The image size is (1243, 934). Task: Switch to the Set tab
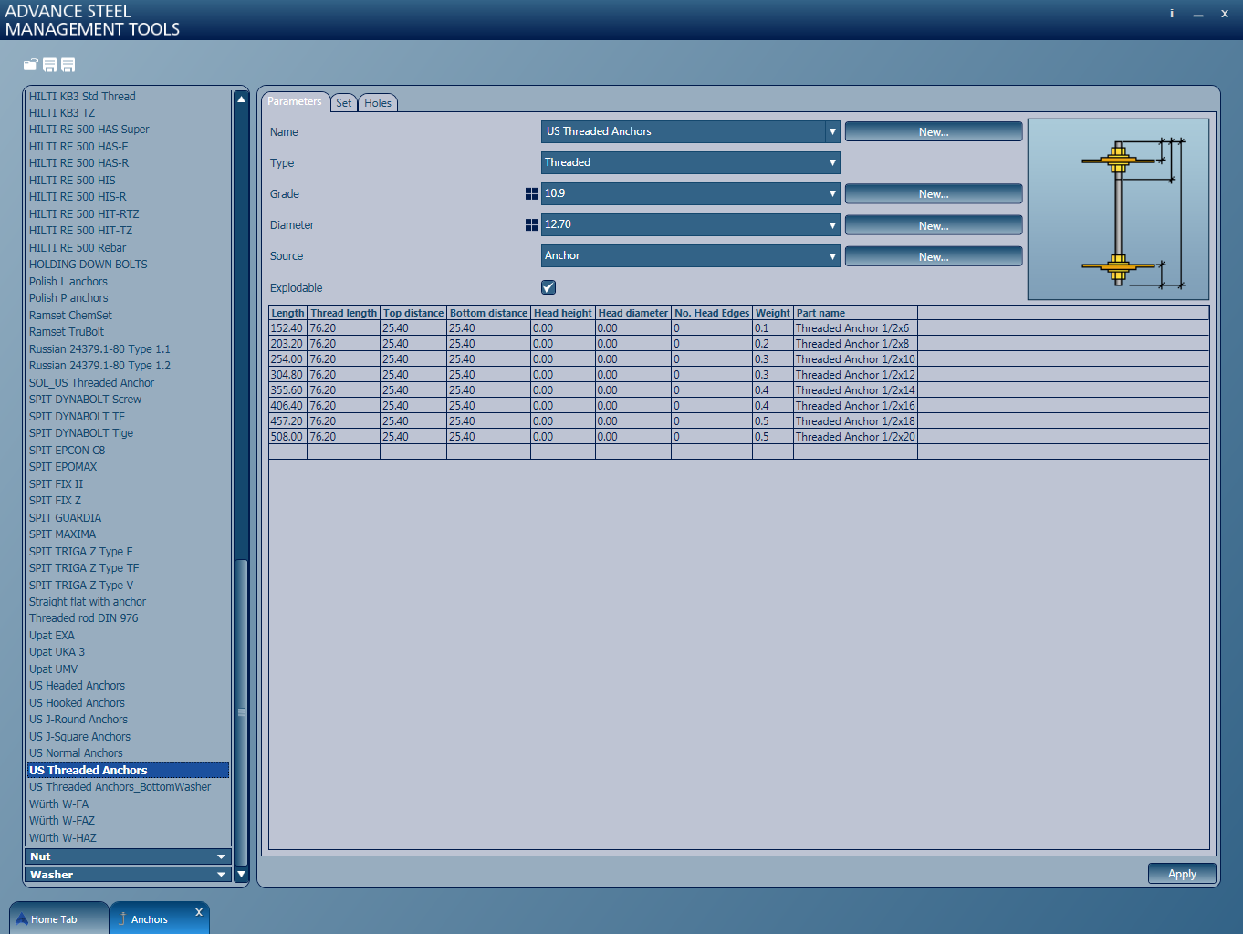(343, 103)
